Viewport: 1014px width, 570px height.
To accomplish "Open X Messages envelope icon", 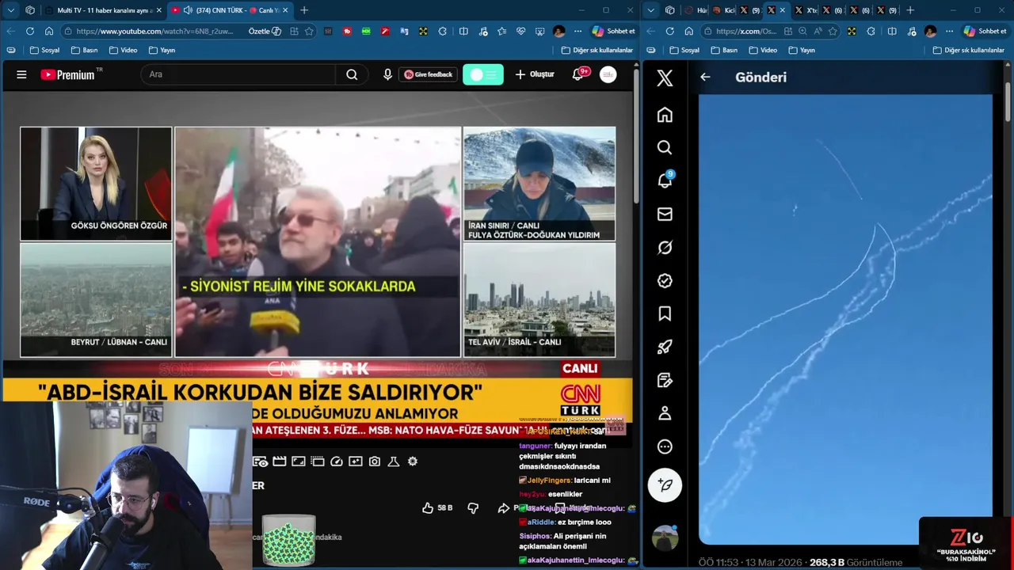I will coord(665,215).
